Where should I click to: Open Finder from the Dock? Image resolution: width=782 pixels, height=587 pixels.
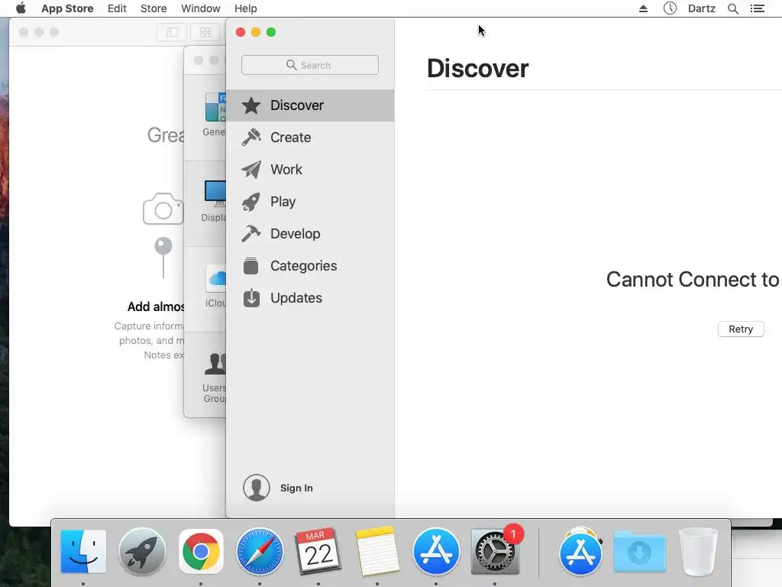point(83,552)
